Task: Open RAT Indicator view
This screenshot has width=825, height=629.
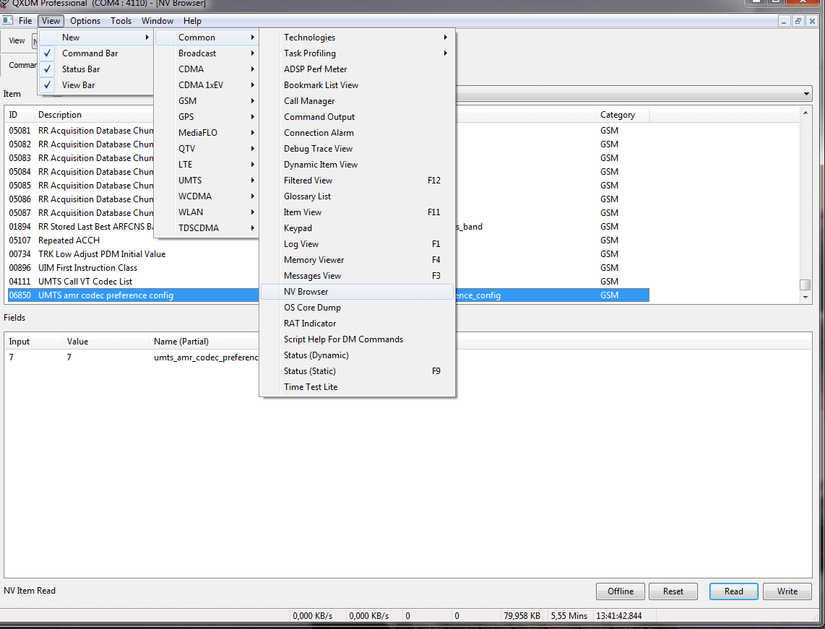Action: click(x=358, y=324)
